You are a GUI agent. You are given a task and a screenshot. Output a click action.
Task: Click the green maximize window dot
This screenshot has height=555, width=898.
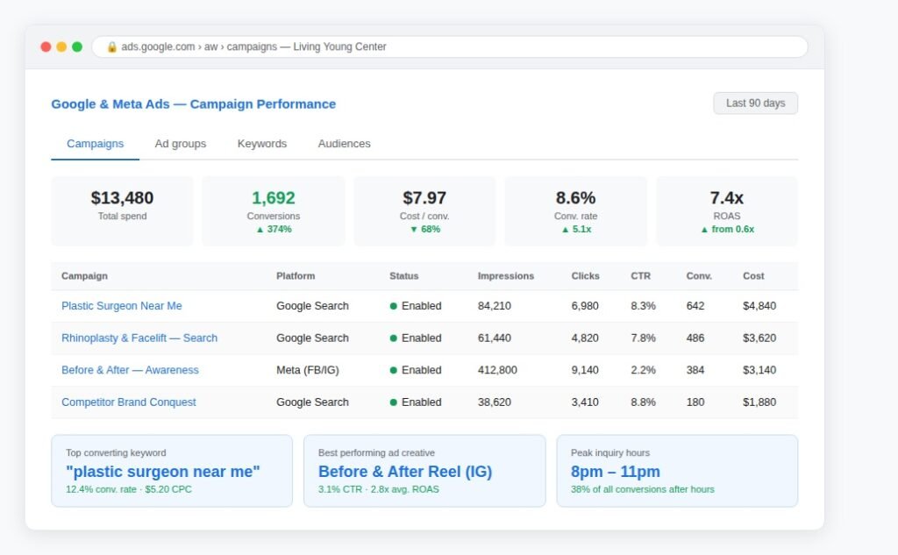coord(77,47)
